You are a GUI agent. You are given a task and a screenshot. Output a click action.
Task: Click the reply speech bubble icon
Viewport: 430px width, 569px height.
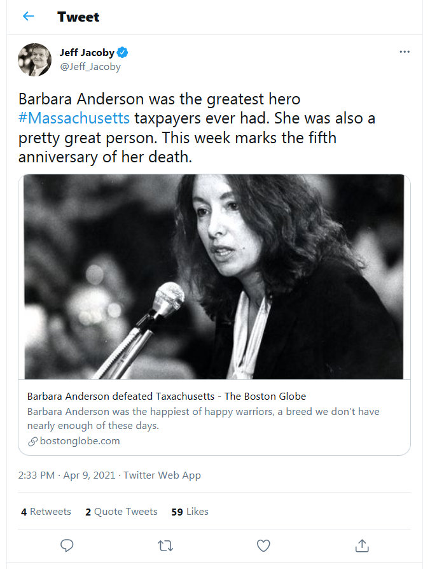click(67, 545)
